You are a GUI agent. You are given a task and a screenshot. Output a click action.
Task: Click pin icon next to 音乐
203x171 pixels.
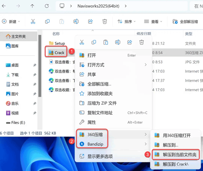[x=35, y=103]
